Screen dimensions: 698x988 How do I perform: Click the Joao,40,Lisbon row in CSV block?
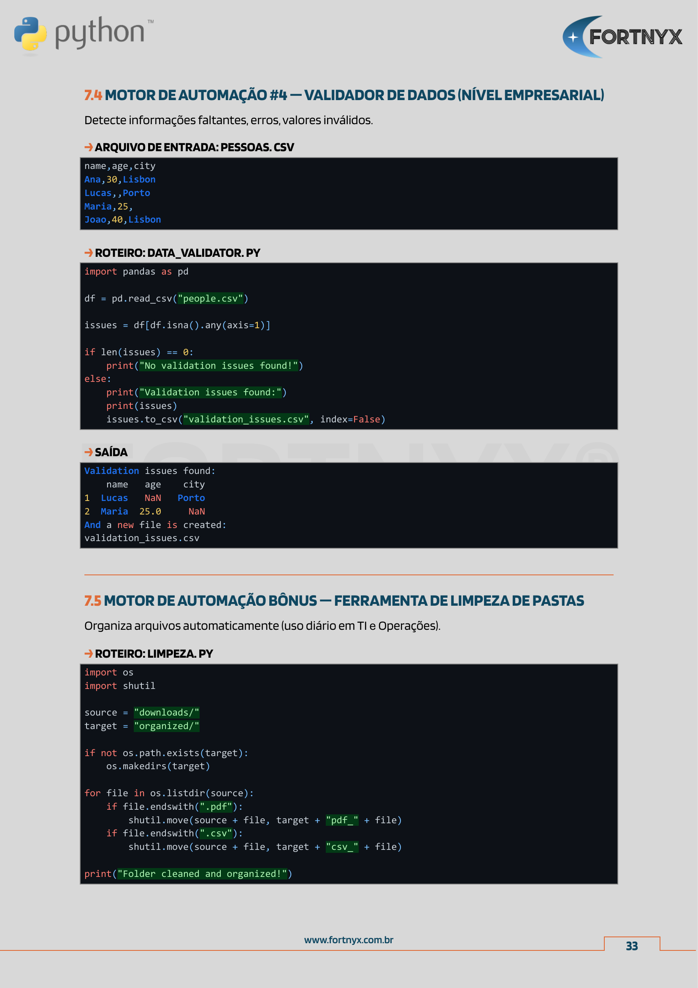pos(122,220)
